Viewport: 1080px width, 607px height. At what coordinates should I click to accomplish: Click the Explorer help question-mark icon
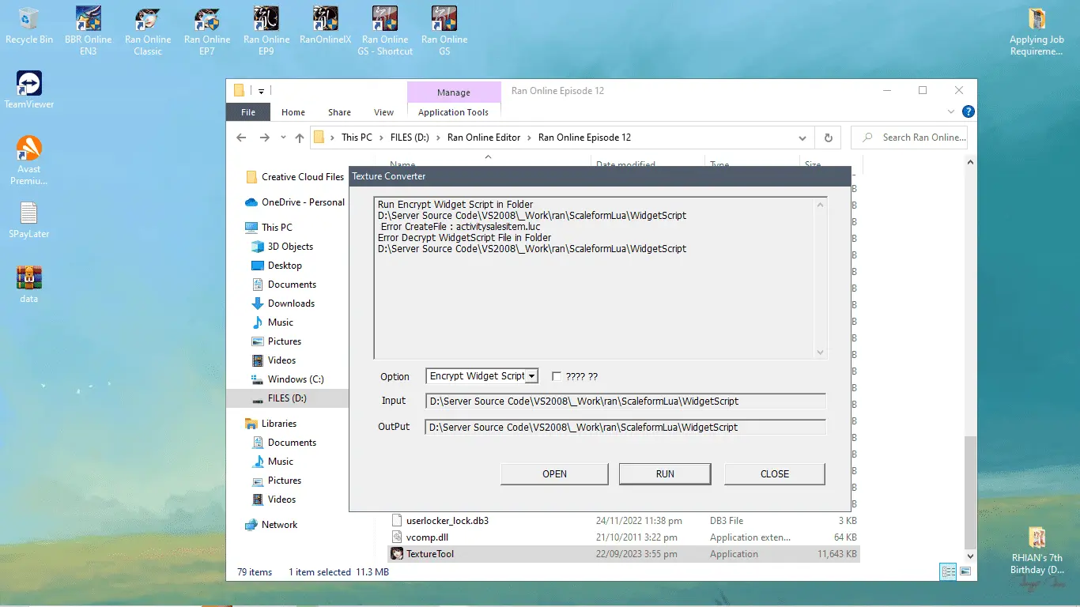coord(968,112)
